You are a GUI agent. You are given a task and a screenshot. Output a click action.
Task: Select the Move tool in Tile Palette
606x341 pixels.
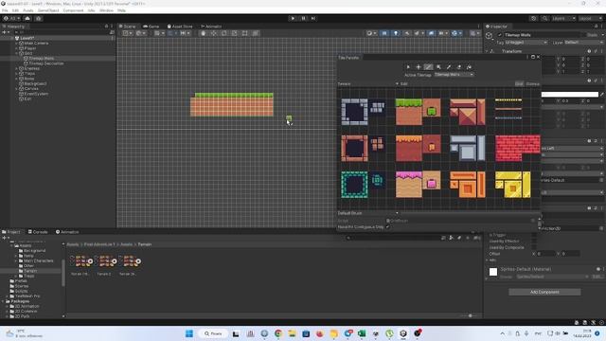tap(419, 67)
